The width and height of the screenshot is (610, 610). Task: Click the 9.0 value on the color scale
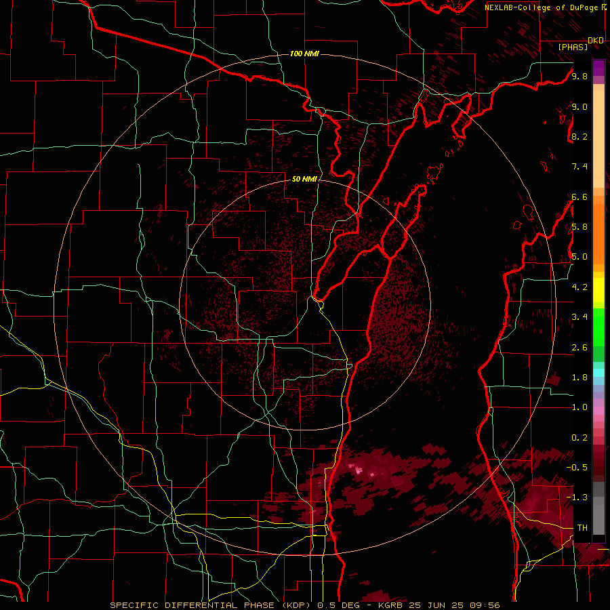579,106
